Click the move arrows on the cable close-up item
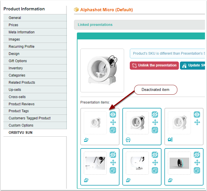Viewport: 207px width, 191px height. pyautogui.click(x=113, y=163)
